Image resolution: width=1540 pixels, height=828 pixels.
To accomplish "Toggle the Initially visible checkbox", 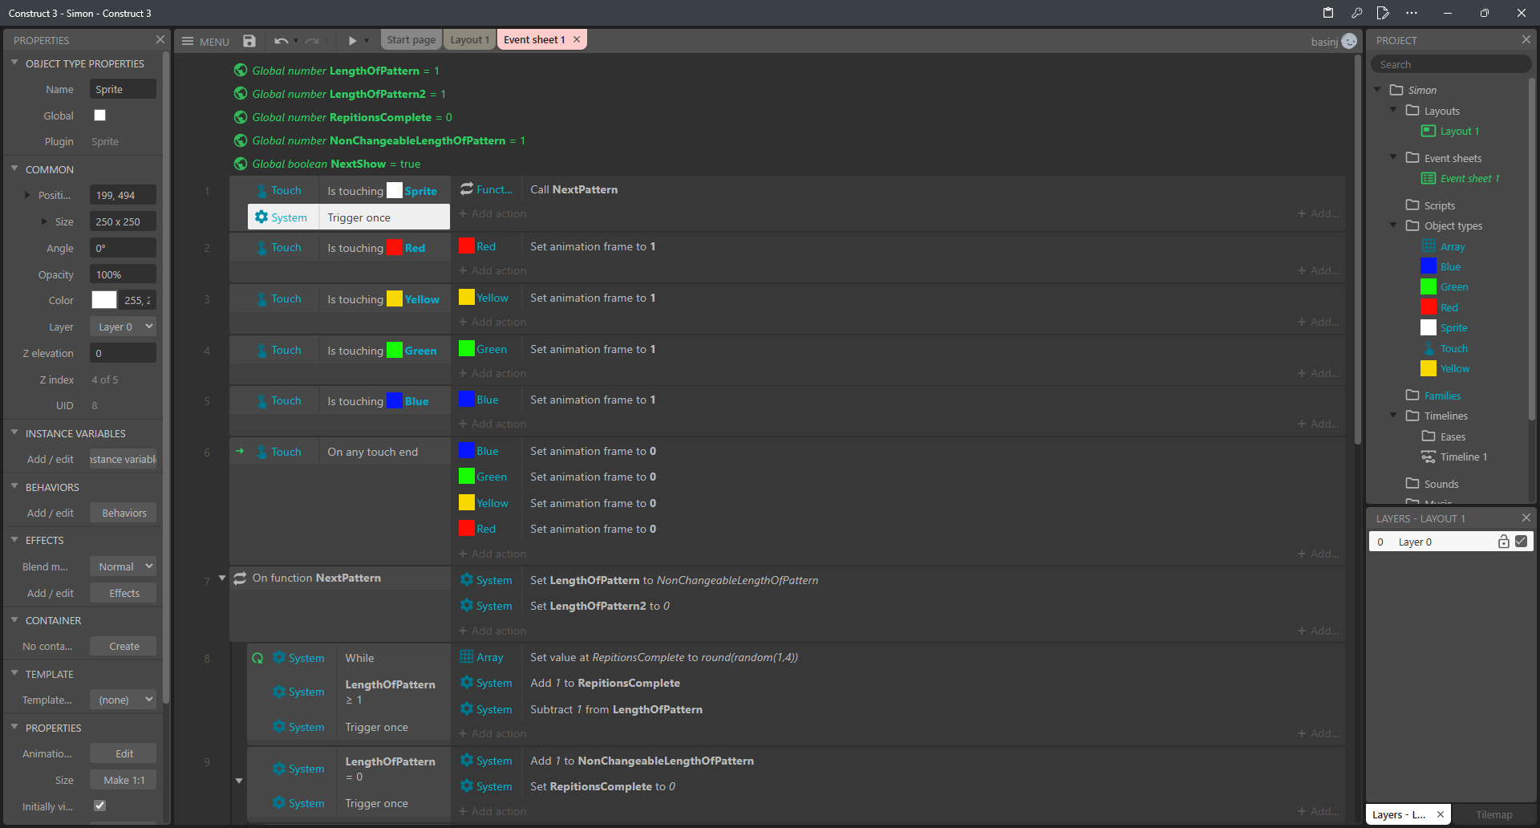I will click(x=99, y=806).
